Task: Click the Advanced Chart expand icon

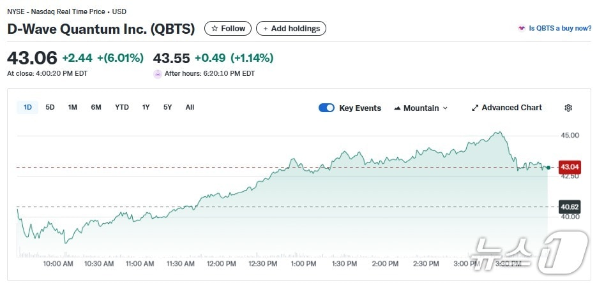Action: [475, 108]
